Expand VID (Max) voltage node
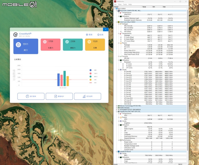 coord(121,32)
